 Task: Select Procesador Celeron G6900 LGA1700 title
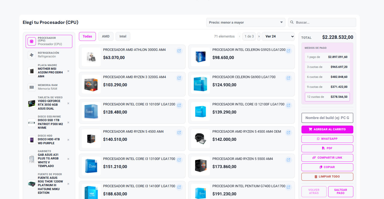[244, 77]
